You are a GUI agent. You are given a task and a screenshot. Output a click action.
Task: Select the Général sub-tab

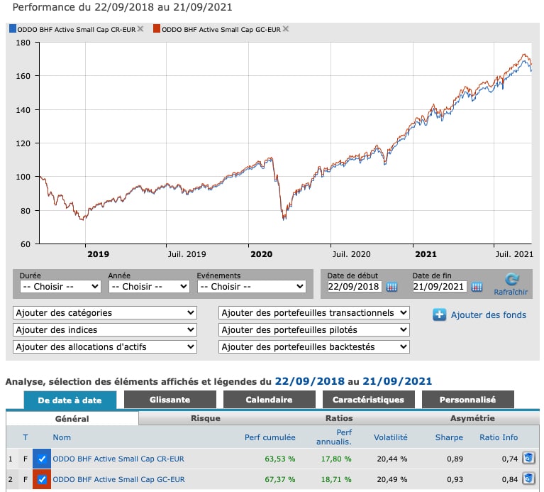pyautogui.click(x=72, y=419)
